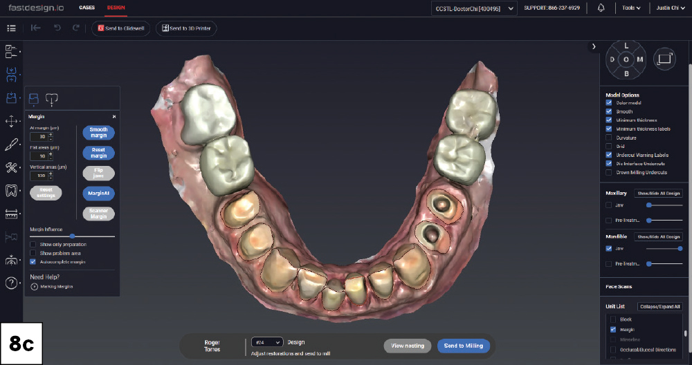Viewport: 692px width, 365px height.
Task: Toggle the fullscreen view icon
Action: (x=664, y=59)
